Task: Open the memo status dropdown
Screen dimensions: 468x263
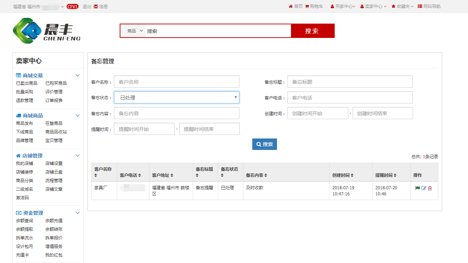Action: pos(176,98)
